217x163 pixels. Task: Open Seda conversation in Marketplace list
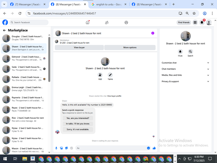(24, 69)
